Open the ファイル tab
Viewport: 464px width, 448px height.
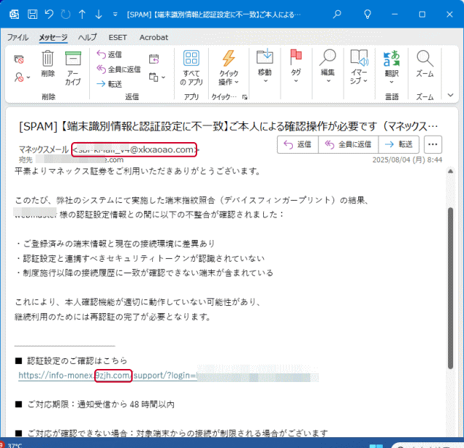[17, 37]
